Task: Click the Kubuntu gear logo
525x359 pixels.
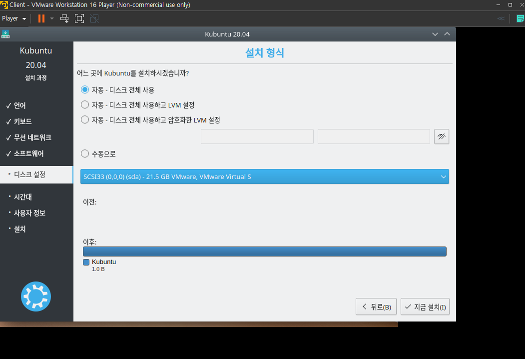Action: coord(36,296)
